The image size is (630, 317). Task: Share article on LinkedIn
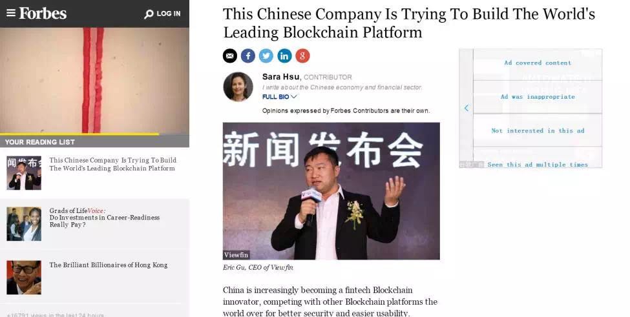pyautogui.click(x=284, y=56)
